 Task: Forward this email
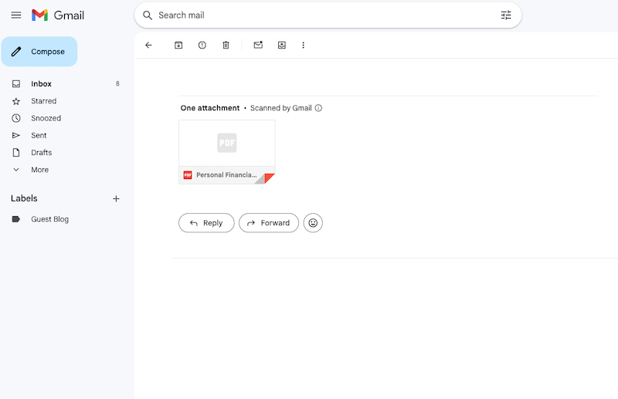click(268, 223)
